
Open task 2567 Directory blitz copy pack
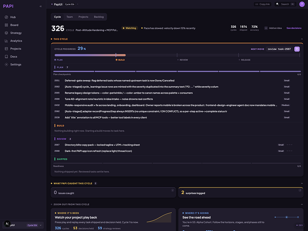click(177, 145)
